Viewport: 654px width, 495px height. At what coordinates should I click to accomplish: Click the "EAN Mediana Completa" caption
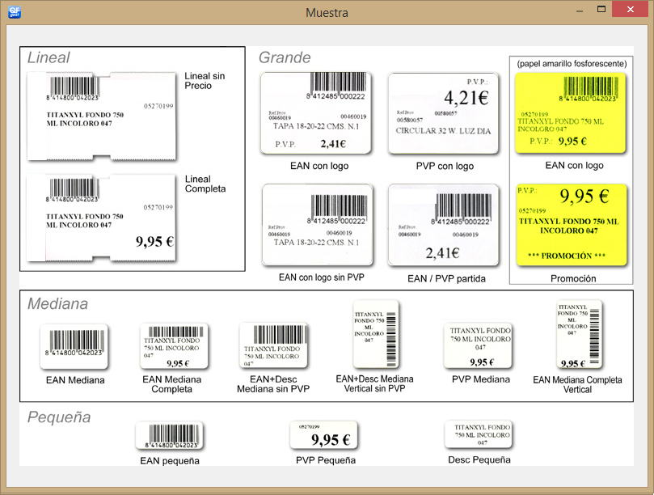pyautogui.click(x=172, y=384)
